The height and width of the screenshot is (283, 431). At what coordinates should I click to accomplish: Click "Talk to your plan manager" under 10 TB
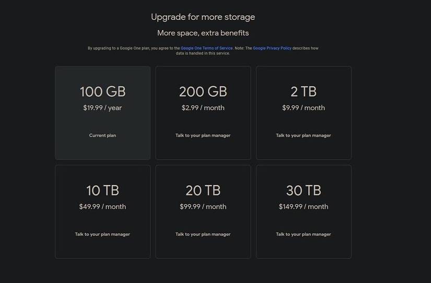point(102,234)
